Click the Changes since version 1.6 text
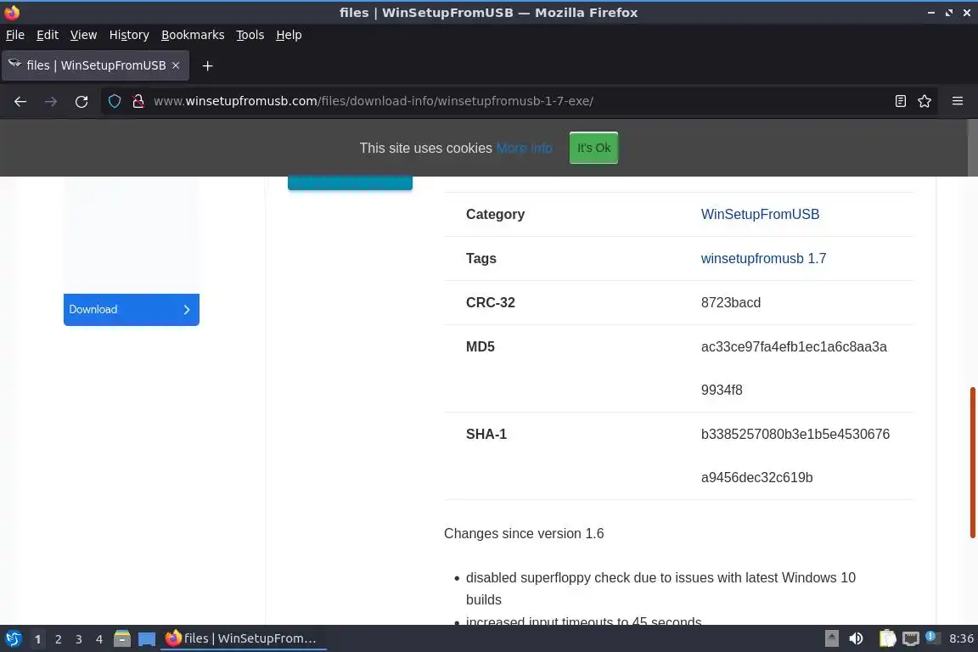The height and width of the screenshot is (652, 978). [524, 533]
